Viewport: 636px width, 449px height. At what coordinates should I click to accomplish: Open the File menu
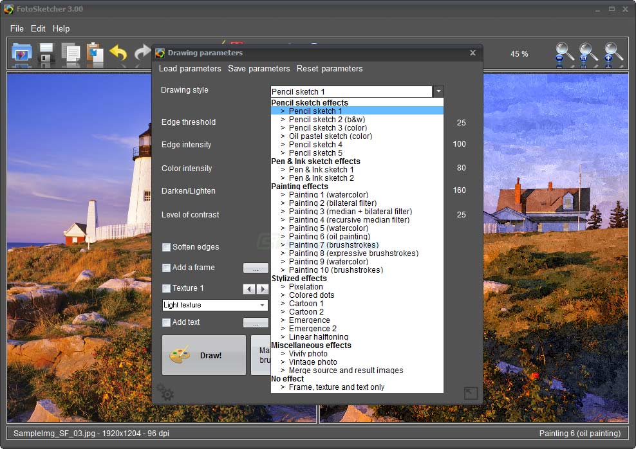[x=17, y=28]
